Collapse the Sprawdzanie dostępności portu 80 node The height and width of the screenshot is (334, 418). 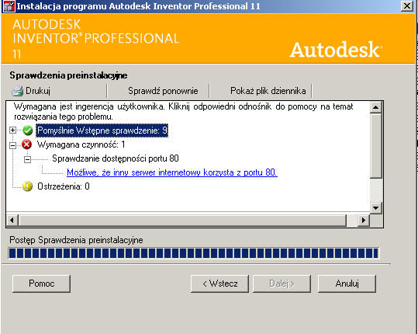[27, 159]
